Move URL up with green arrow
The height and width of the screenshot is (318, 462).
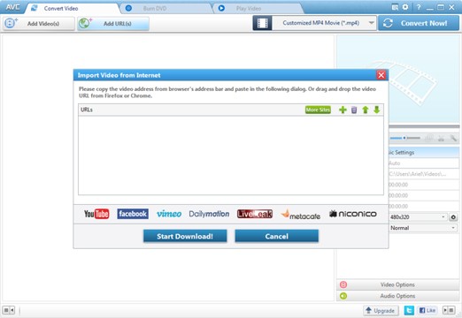366,110
